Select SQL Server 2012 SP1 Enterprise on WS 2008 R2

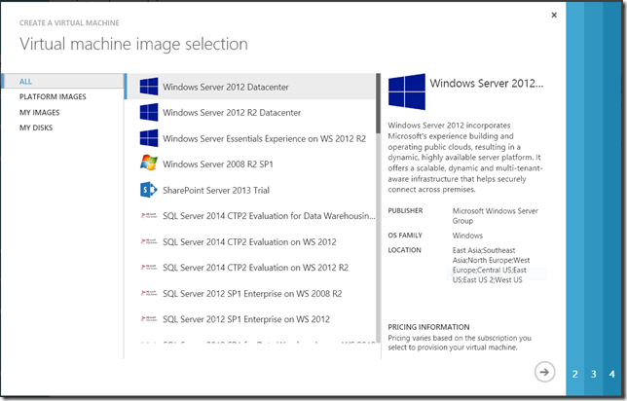(x=252, y=294)
